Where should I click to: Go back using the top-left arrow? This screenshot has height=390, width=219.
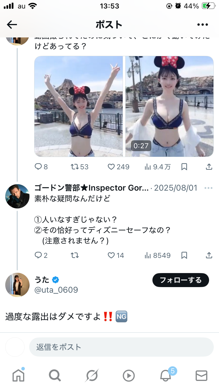coord(12,25)
